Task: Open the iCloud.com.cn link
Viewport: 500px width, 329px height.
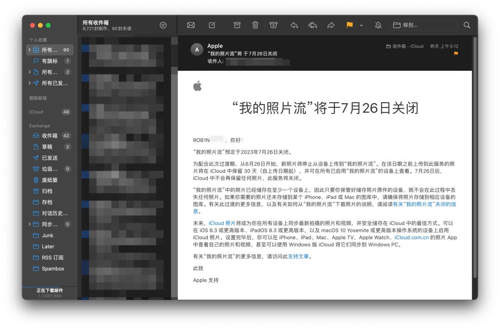Action: pyautogui.click(x=412, y=237)
